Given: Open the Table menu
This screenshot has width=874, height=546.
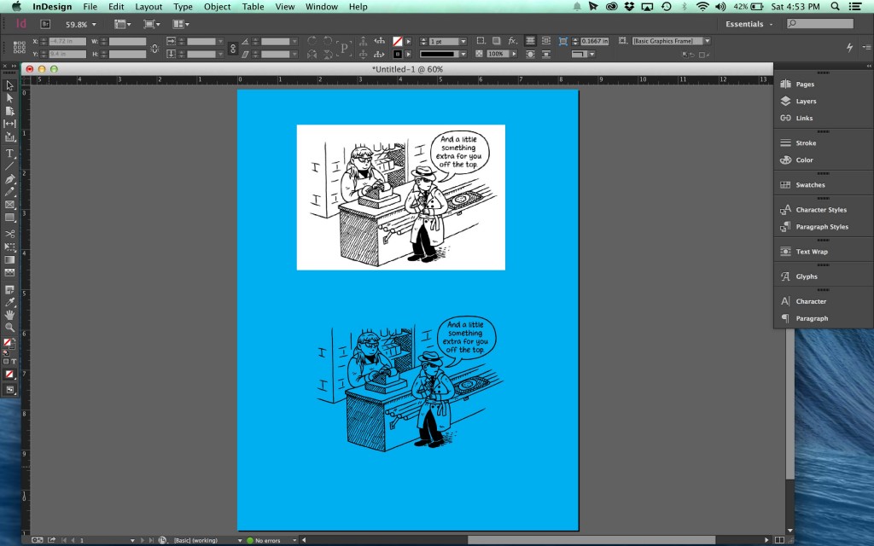Looking at the screenshot, I should (253, 7).
